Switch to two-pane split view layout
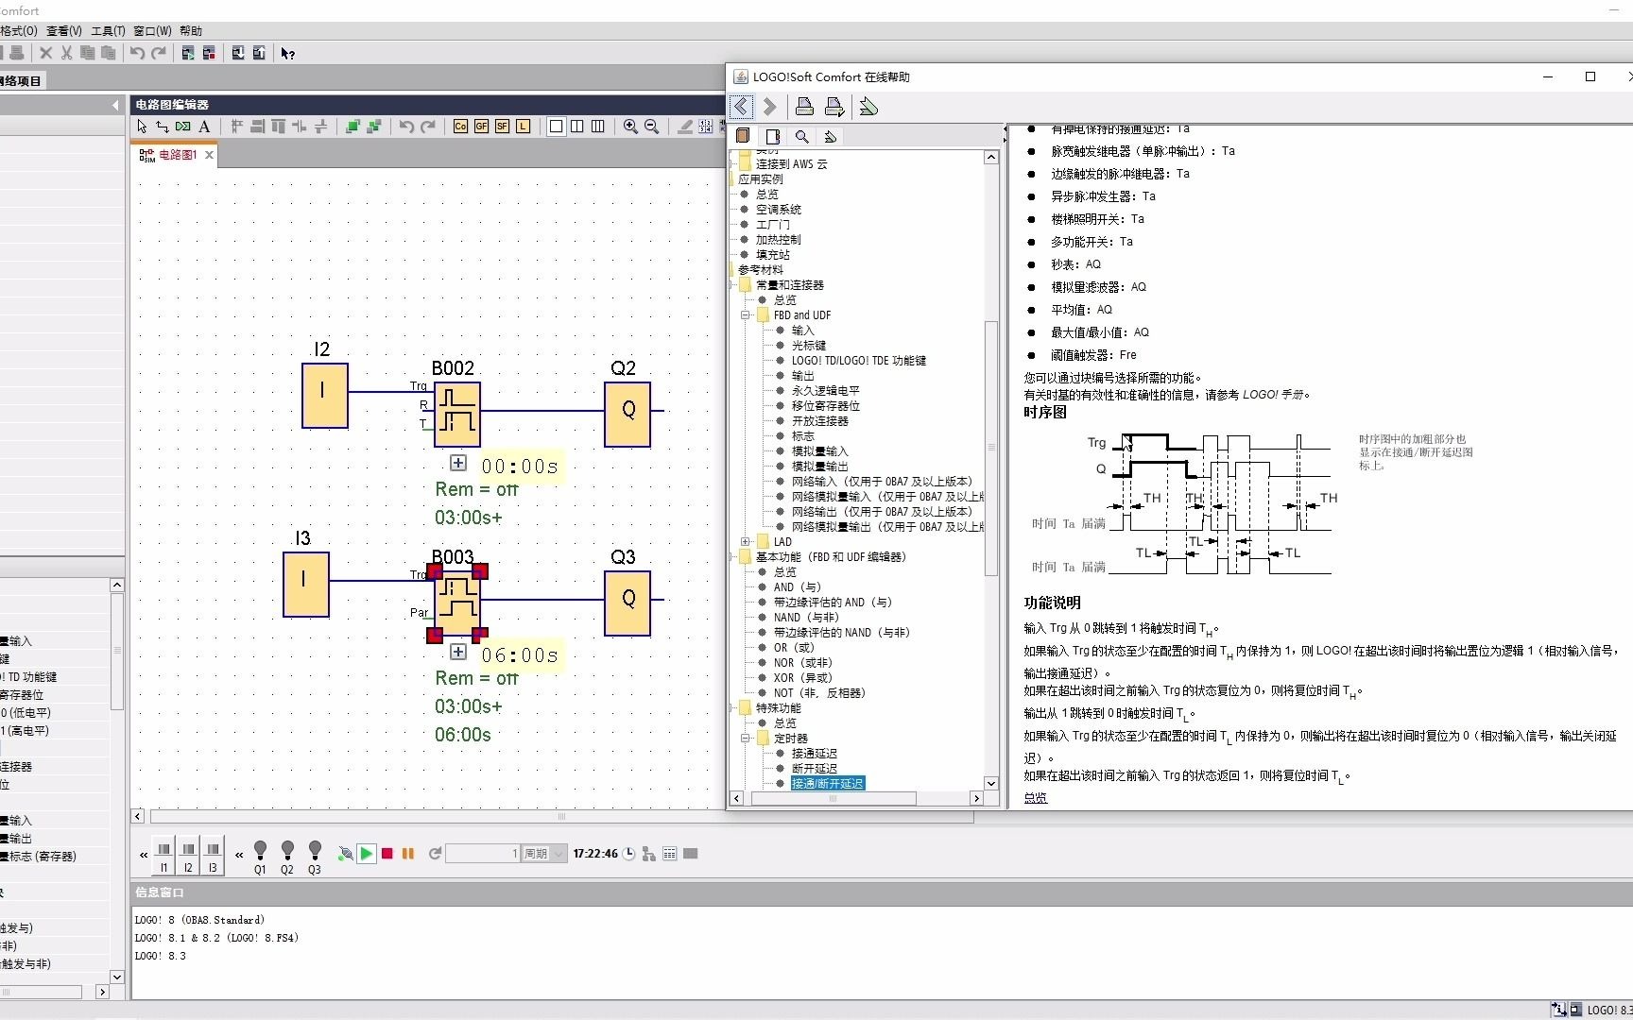This screenshot has width=1633, height=1020. click(x=577, y=127)
